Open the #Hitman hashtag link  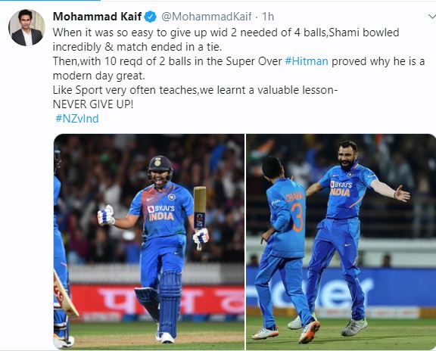click(x=307, y=61)
